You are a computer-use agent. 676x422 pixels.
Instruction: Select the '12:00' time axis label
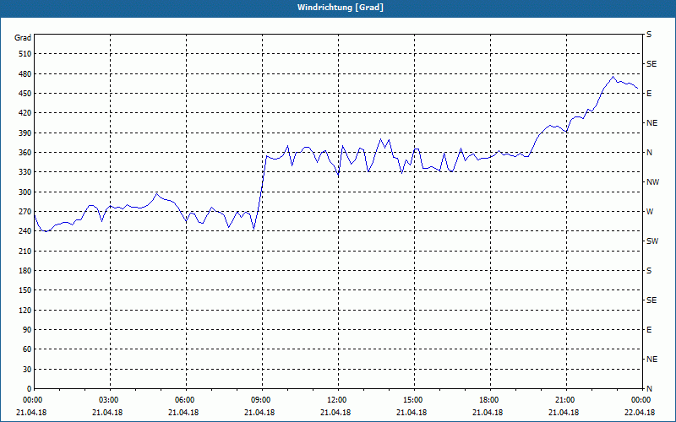tap(336, 399)
